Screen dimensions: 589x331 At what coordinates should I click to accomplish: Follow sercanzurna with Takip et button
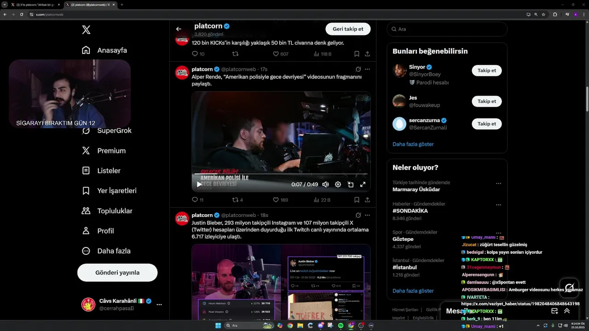pos(486,124)
